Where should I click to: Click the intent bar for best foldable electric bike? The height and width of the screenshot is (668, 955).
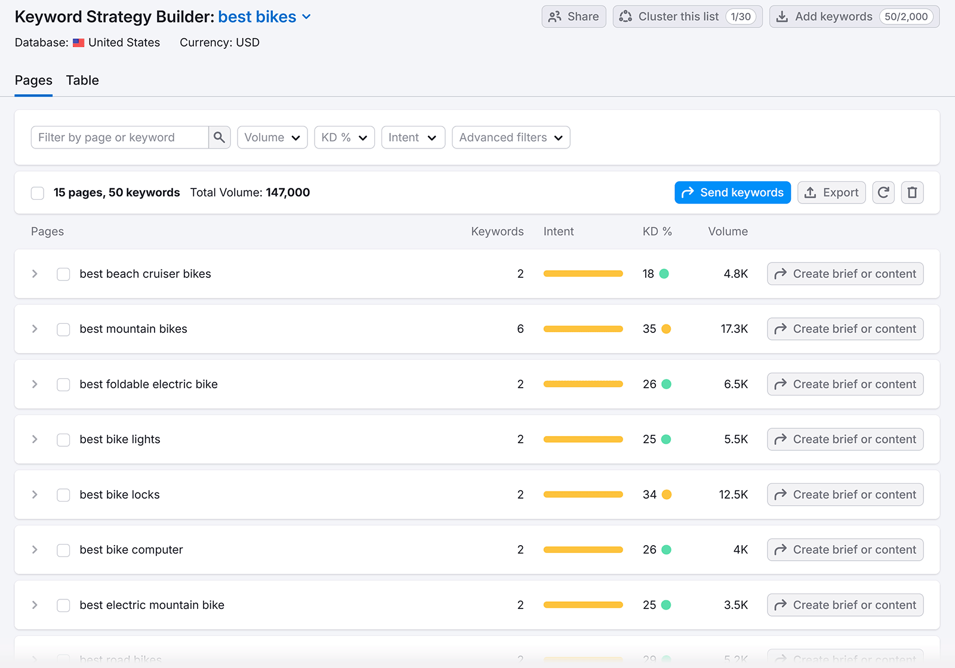click(583, 384)
